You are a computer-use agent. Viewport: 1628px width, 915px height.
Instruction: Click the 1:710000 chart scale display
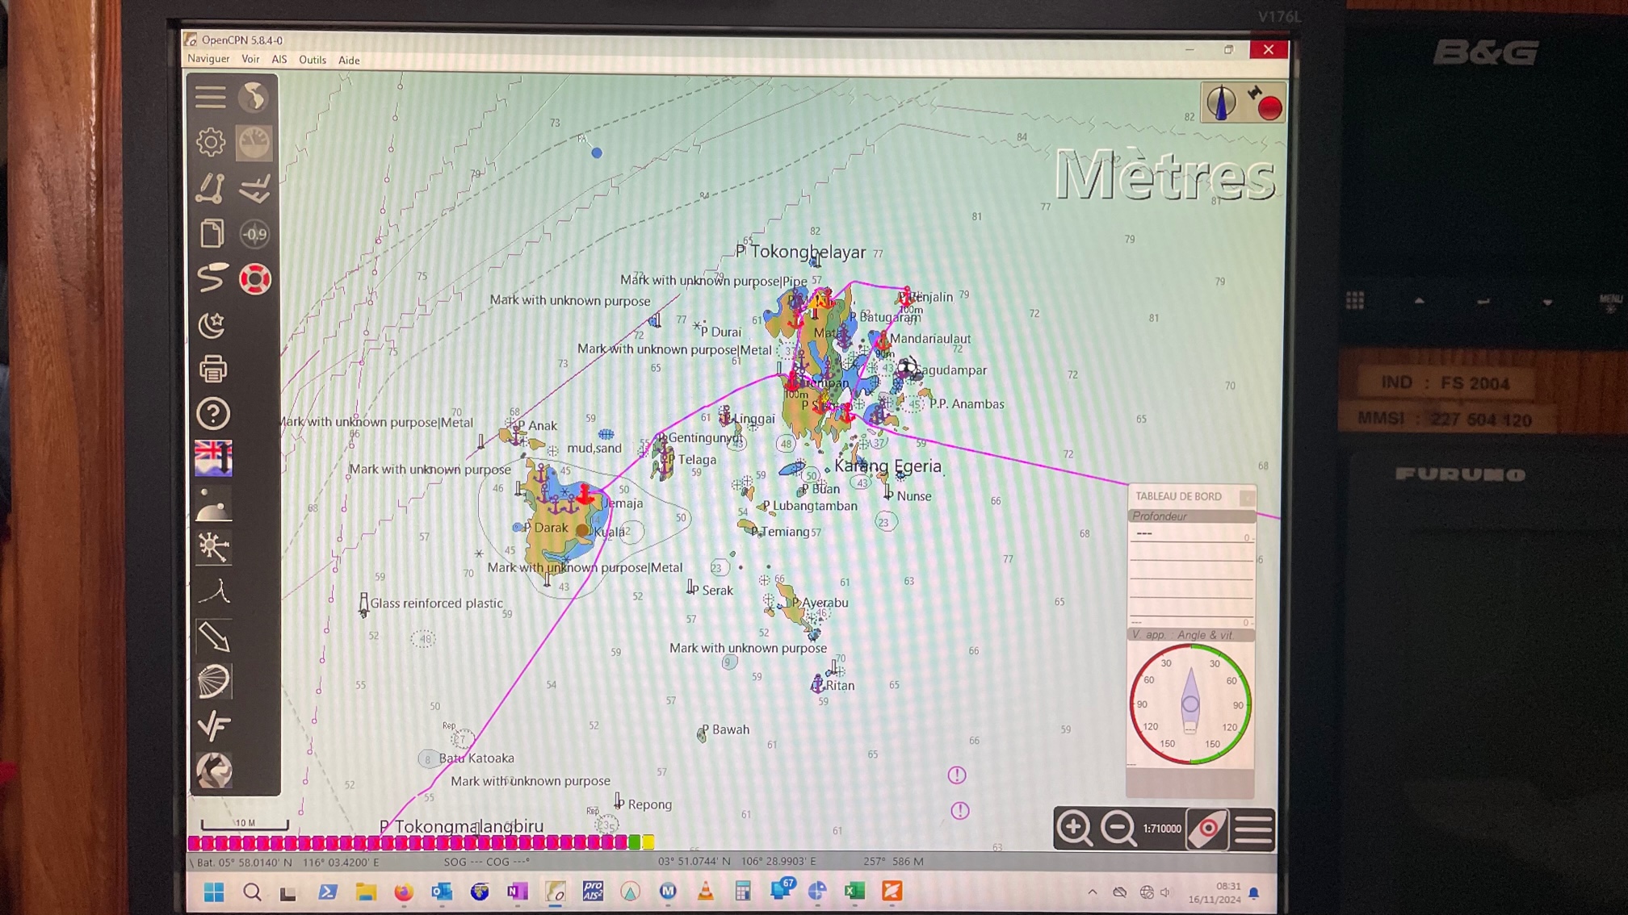click(1161, 829)
